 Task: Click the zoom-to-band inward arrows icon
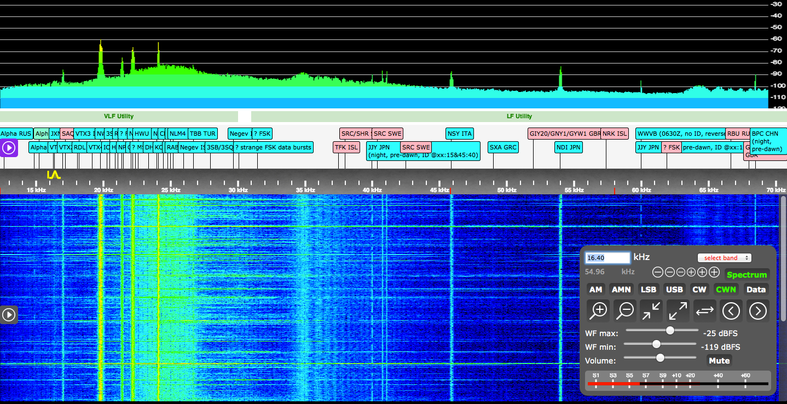(651, 311)
